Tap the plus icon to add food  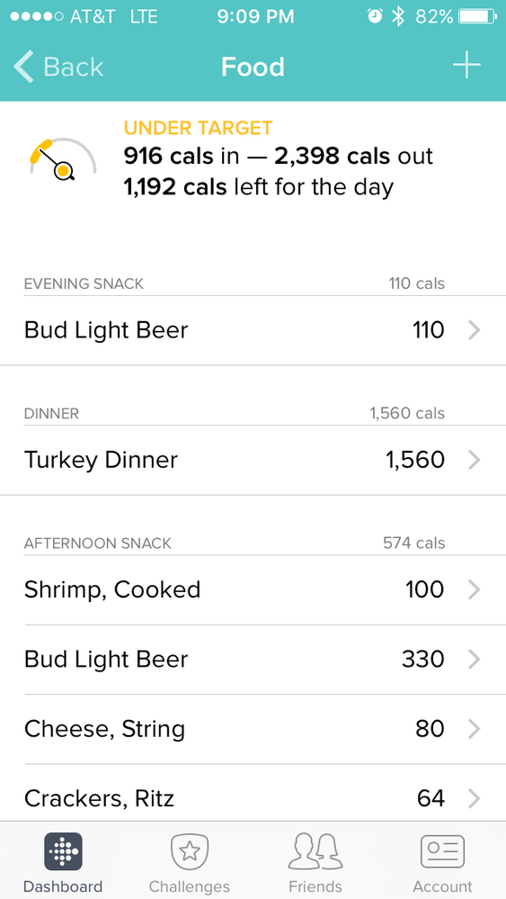466,67
